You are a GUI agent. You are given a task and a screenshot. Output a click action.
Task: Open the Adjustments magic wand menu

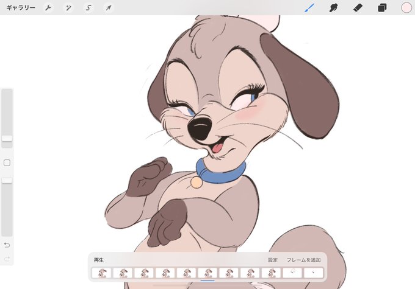point(68,8)
